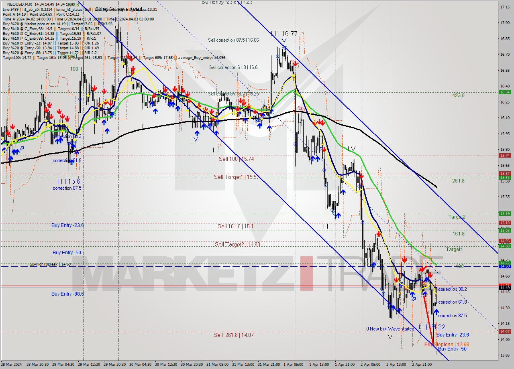Click the '2 Apr 05:00' time axis label

(x=371, y=365)
